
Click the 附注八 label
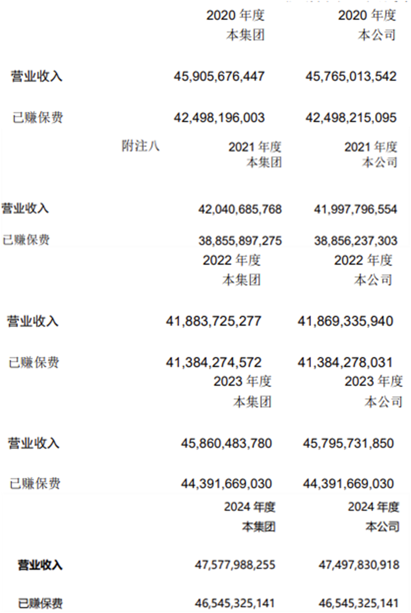click(141, 146)
